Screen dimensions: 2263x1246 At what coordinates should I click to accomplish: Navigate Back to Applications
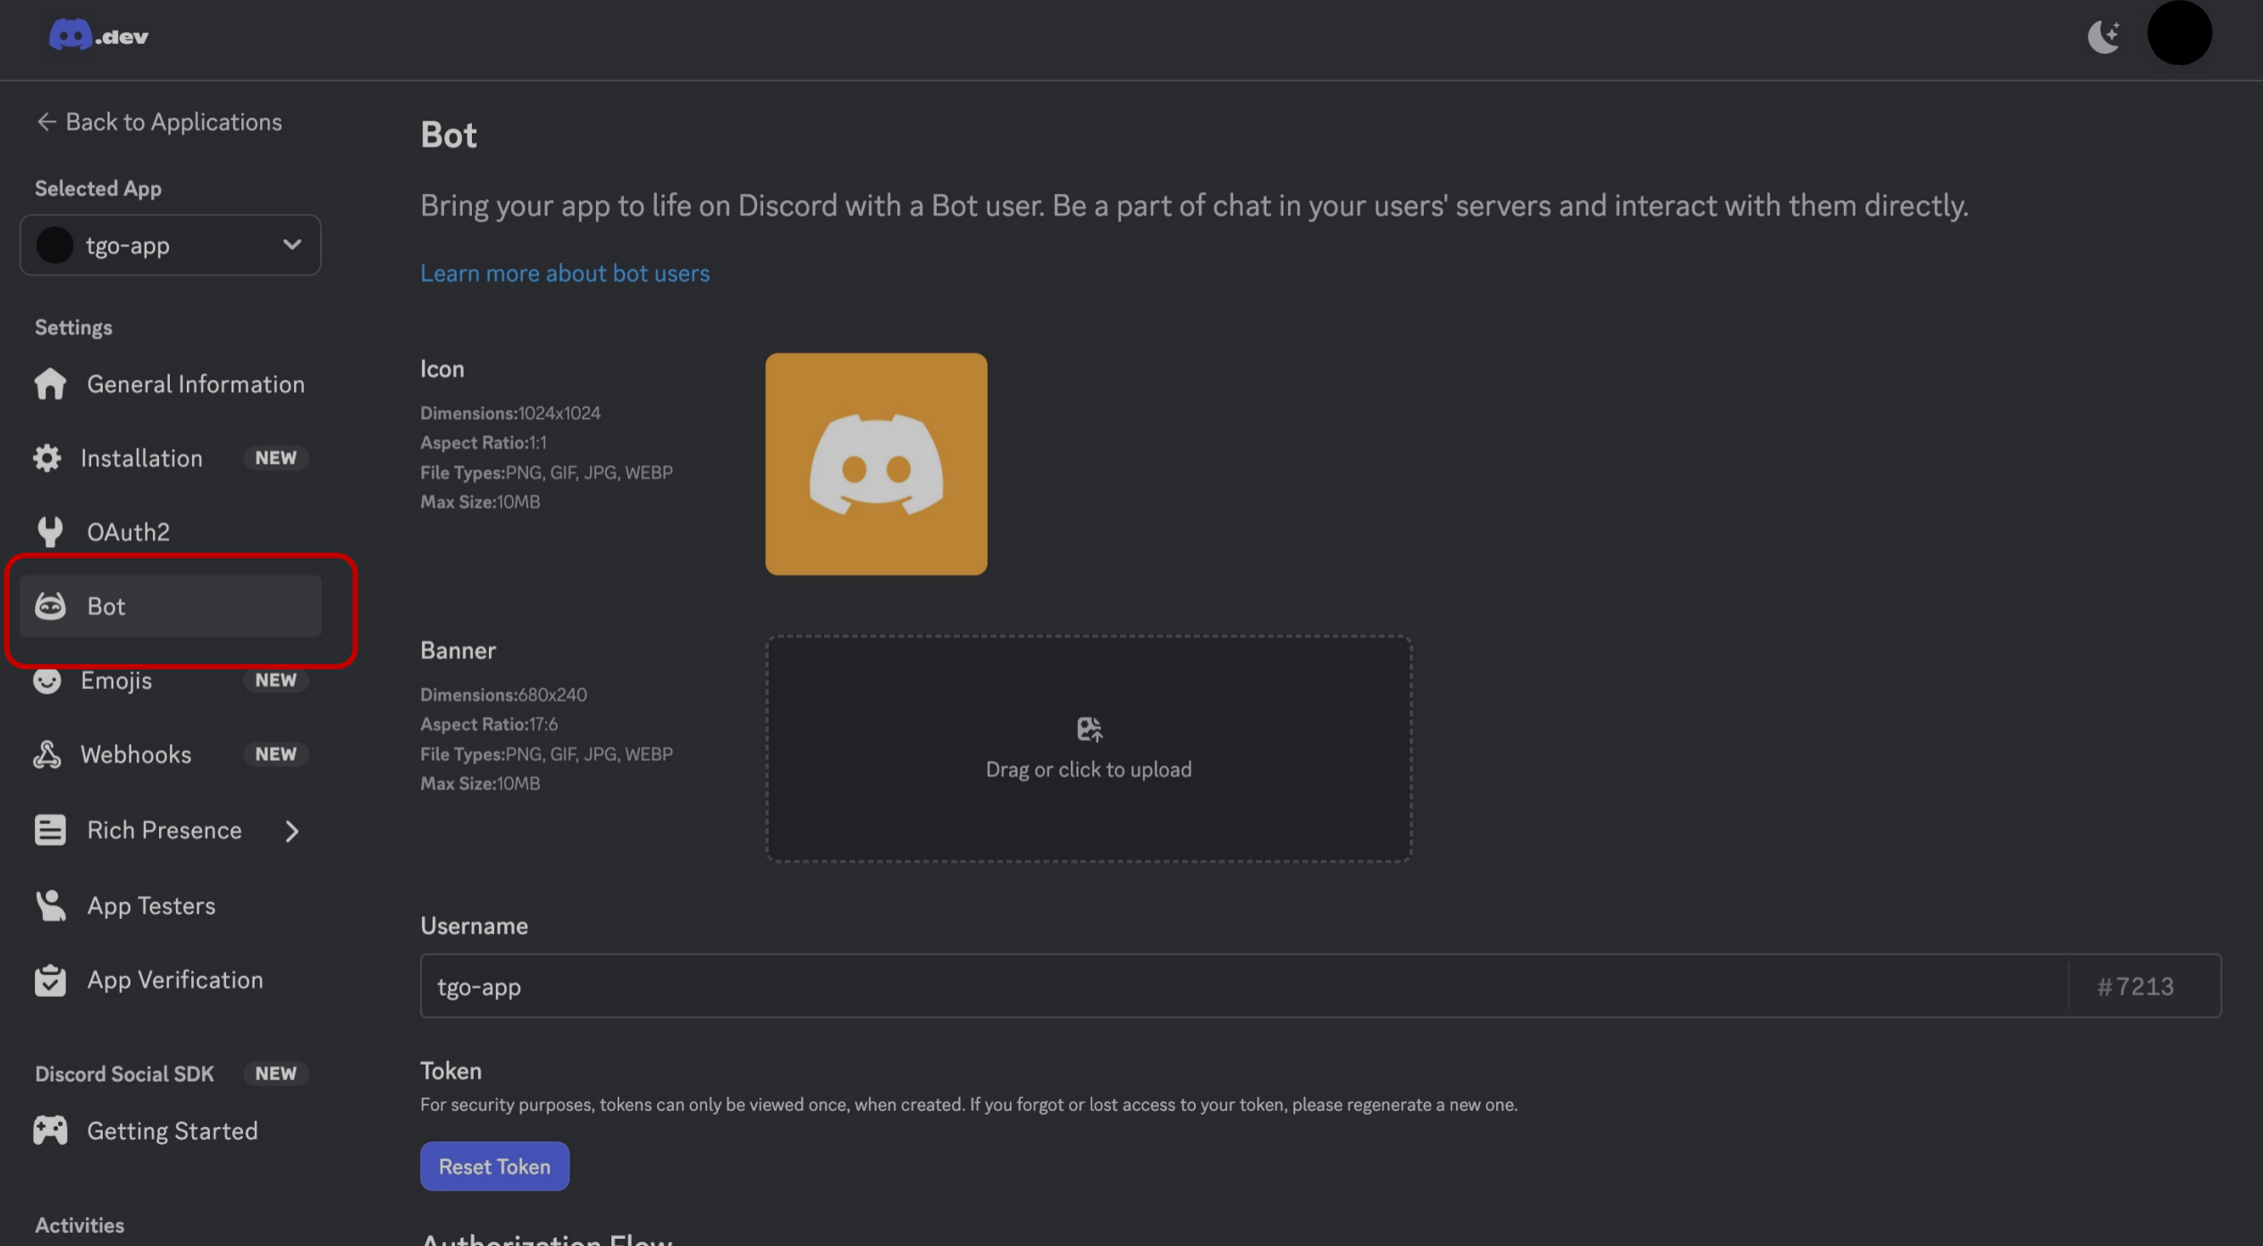tap(158, 122)
